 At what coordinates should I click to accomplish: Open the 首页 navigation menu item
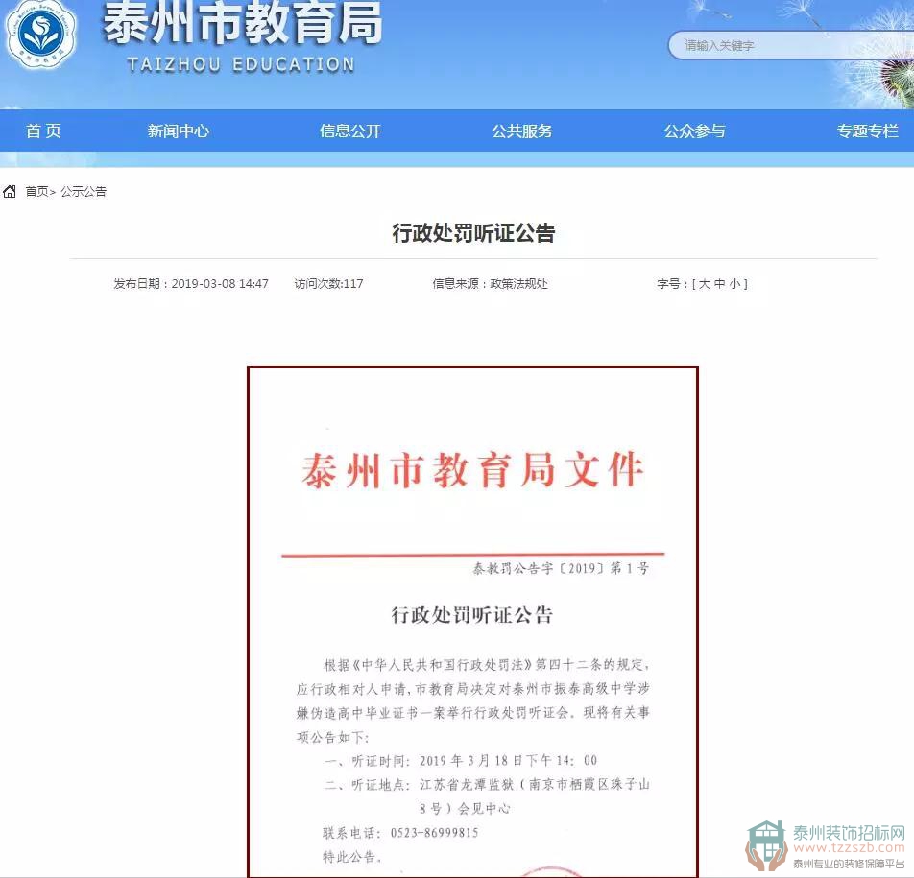pyautogui.click(x=43, y=131)
